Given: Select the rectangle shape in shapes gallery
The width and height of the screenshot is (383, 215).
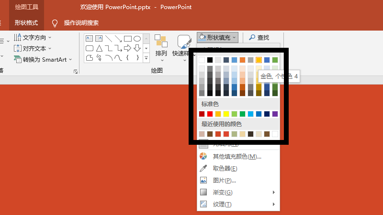Looking at the screenshot, I should coord(128,39).
